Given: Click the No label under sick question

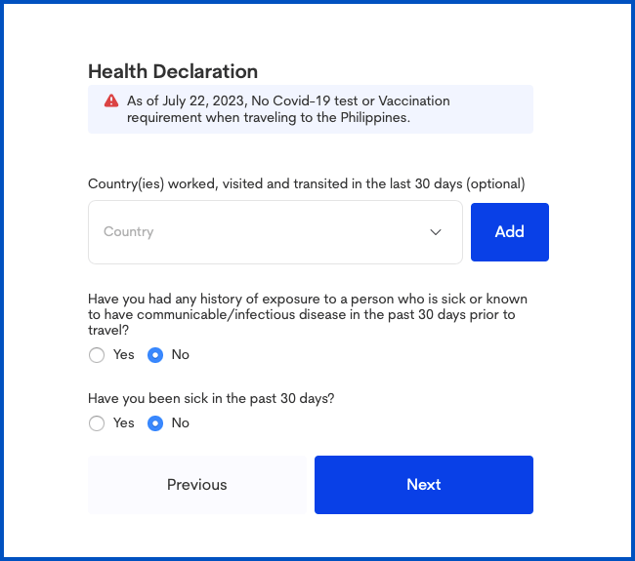Looking at the screenshot, I should [x=180, y=422].
